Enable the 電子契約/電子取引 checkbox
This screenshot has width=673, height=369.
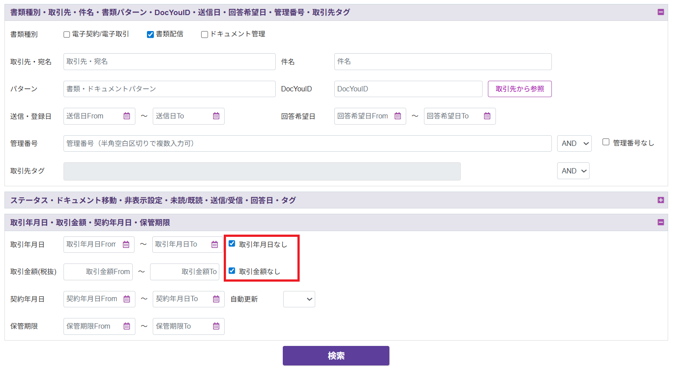pos(67,35)
